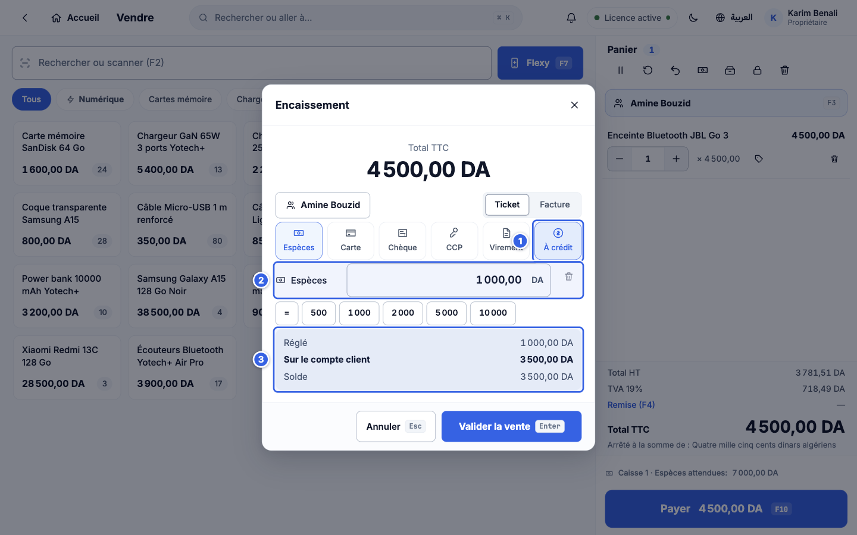Decrease JBL Go 3 quantity
The height and width of the screenshot is (535, 857).
620,159
